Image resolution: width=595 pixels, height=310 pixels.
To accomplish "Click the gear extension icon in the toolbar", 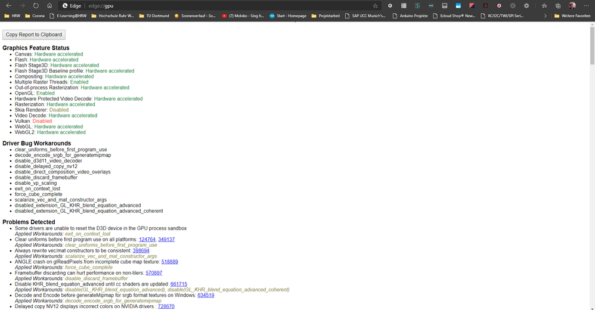I will pos(526,6).
